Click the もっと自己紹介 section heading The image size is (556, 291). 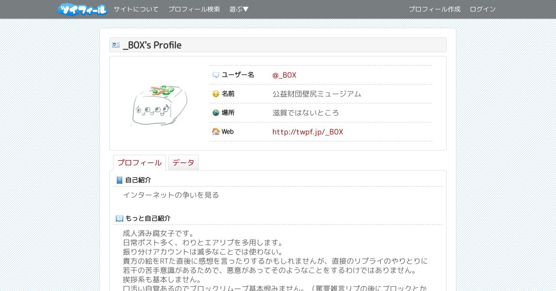coord(148,218)
